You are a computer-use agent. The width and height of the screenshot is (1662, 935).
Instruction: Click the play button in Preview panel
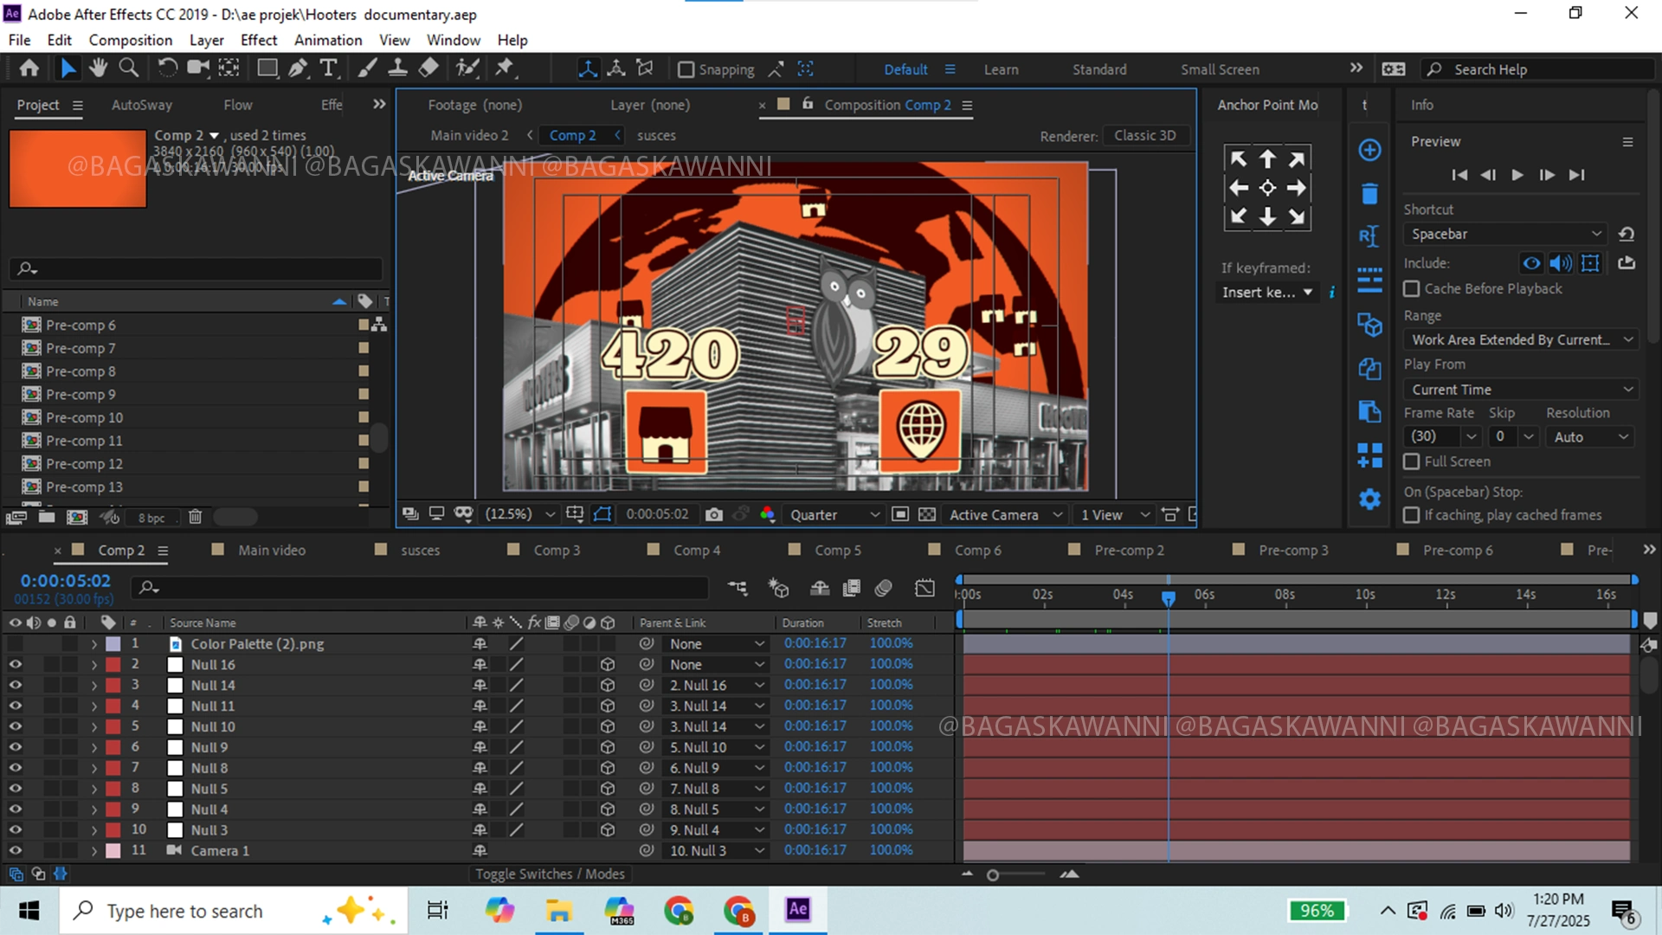coord(1517,175)
